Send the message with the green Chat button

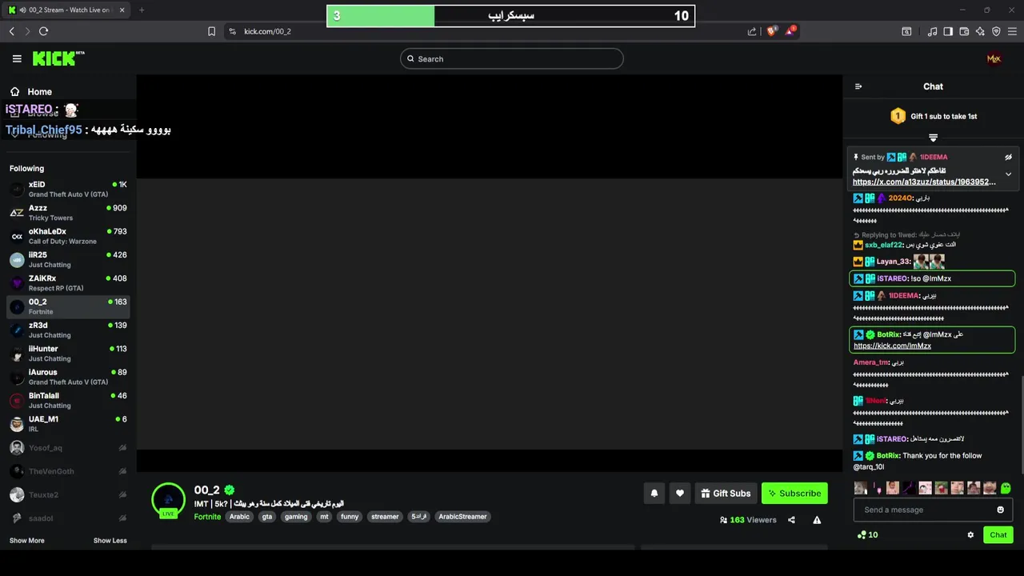point(998,535)
